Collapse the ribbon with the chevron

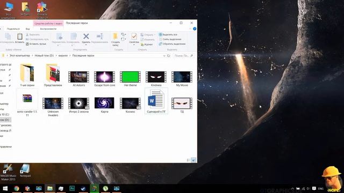tap(190, 29)
